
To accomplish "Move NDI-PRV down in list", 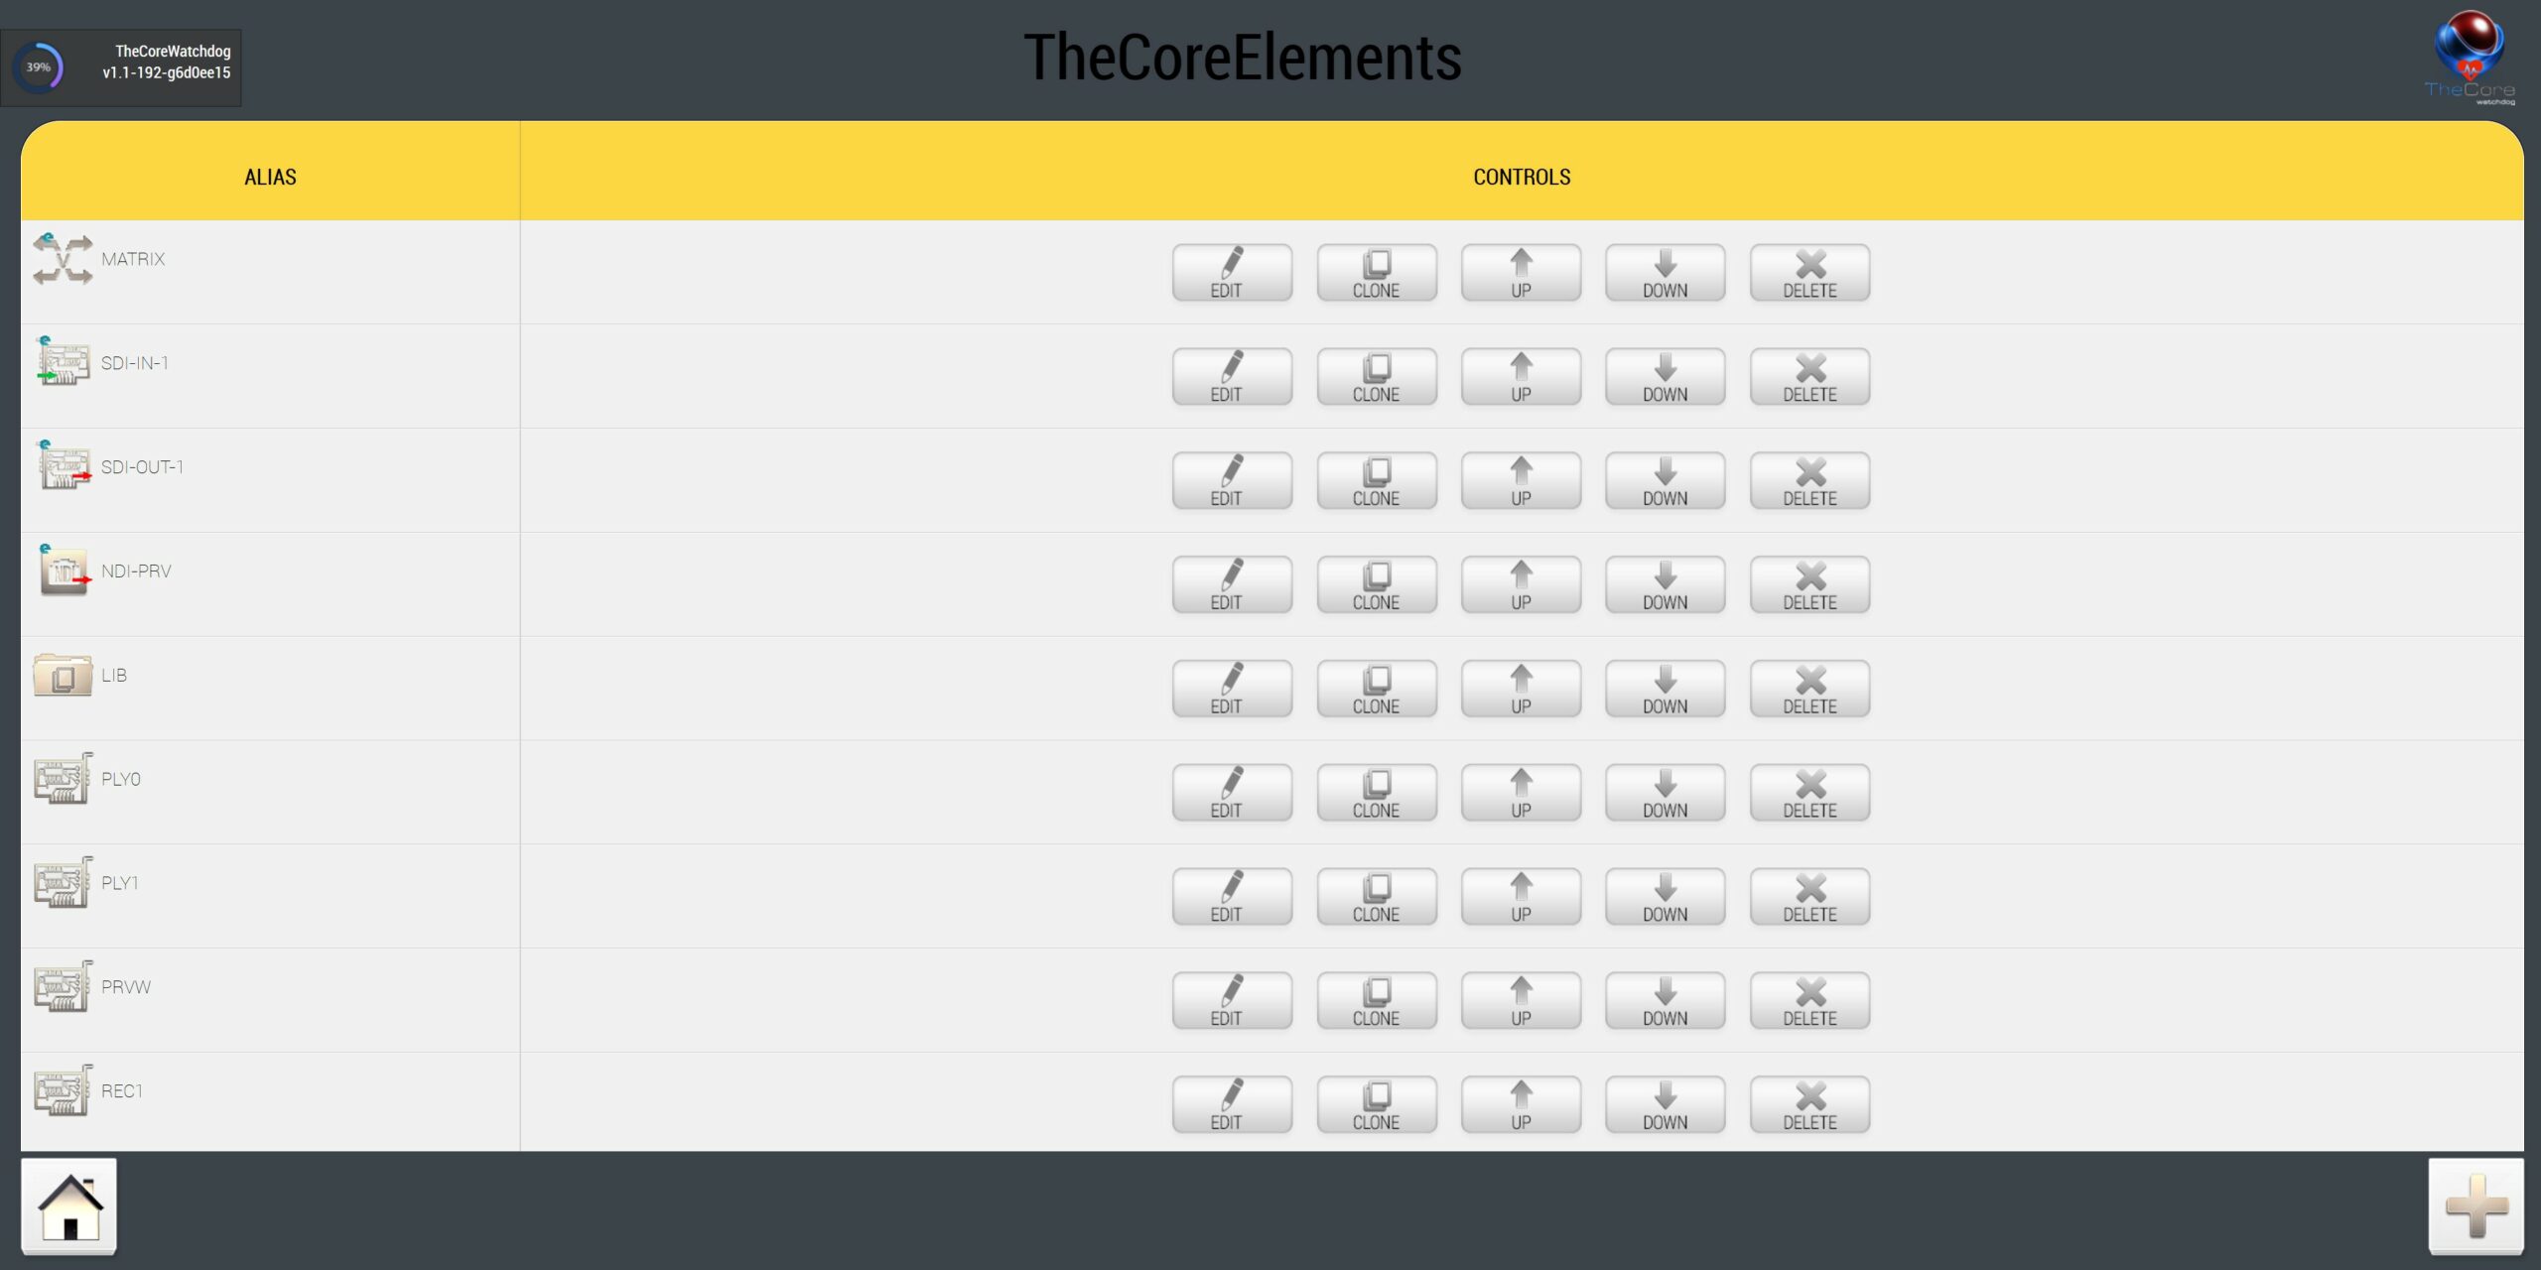I will 1665,585.
